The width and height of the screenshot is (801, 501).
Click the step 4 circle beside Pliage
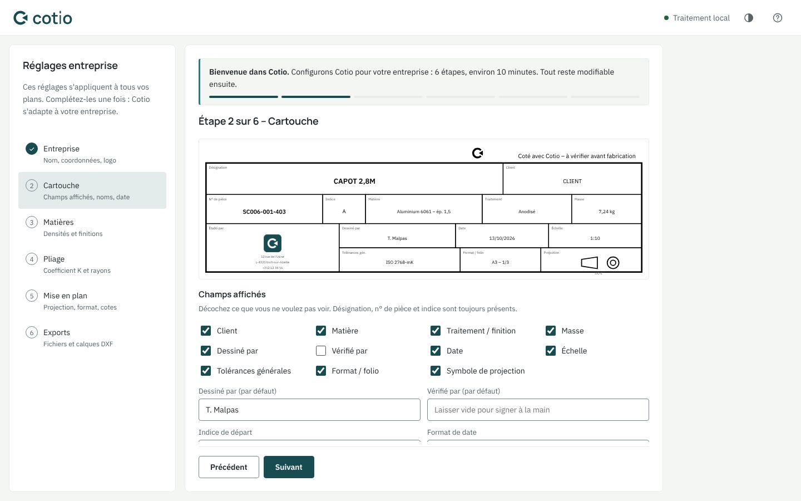[x=32, y=259]
